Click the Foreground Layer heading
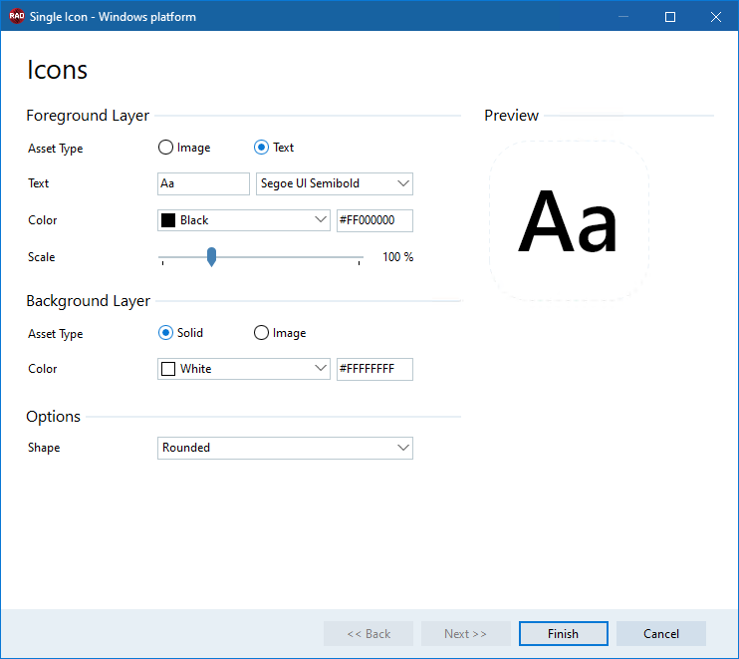This screenshot has height=659, width=739. (x=88, y=116)
